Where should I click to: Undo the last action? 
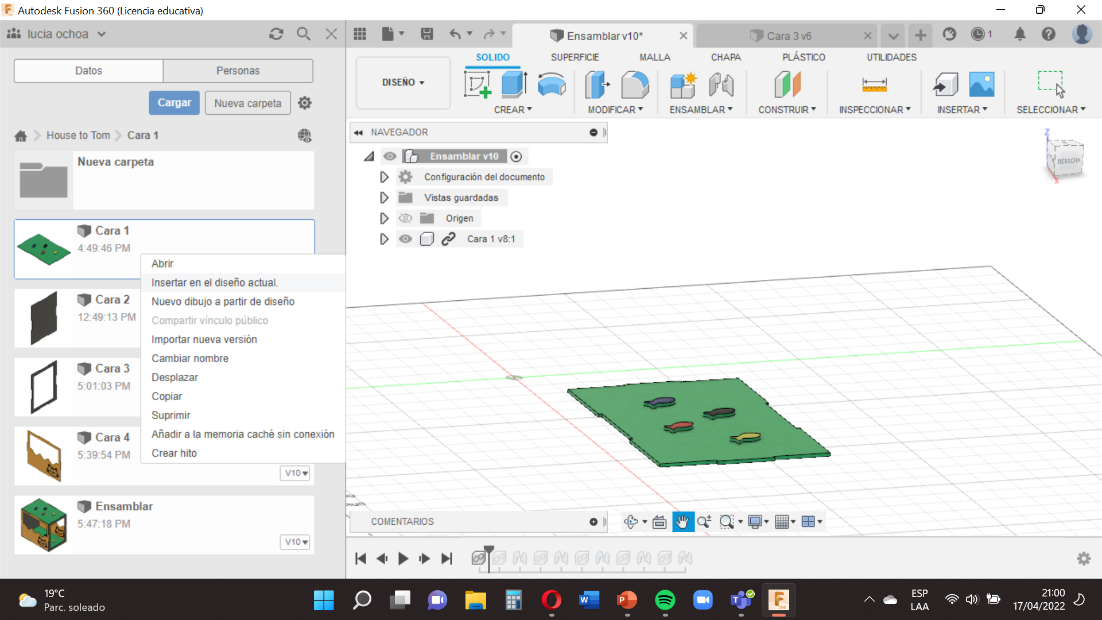455,34
